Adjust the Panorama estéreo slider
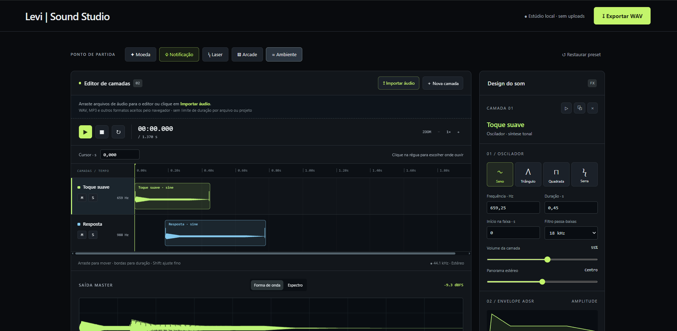 tap(542, 282)
